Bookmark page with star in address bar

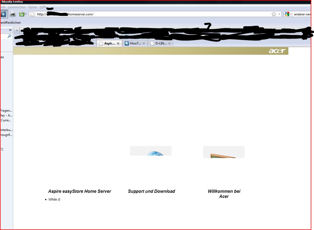click(x=274, y=14)
